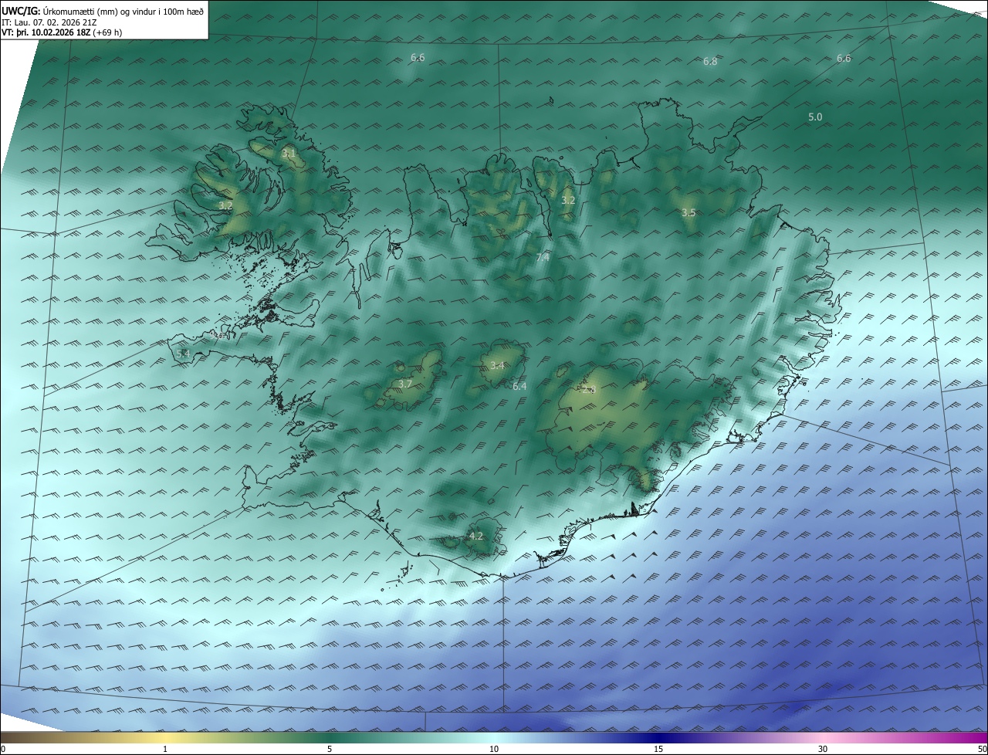Screen dimensions: 988x755
Task: Click the 6.8 value label
Action: [x=710, y=62]
